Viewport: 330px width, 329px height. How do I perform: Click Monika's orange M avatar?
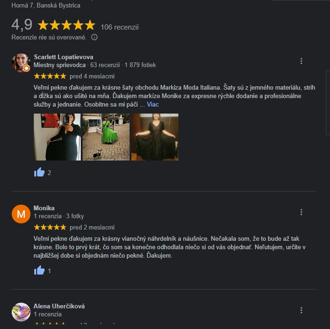pyautogui.click(x=21, y=214)
